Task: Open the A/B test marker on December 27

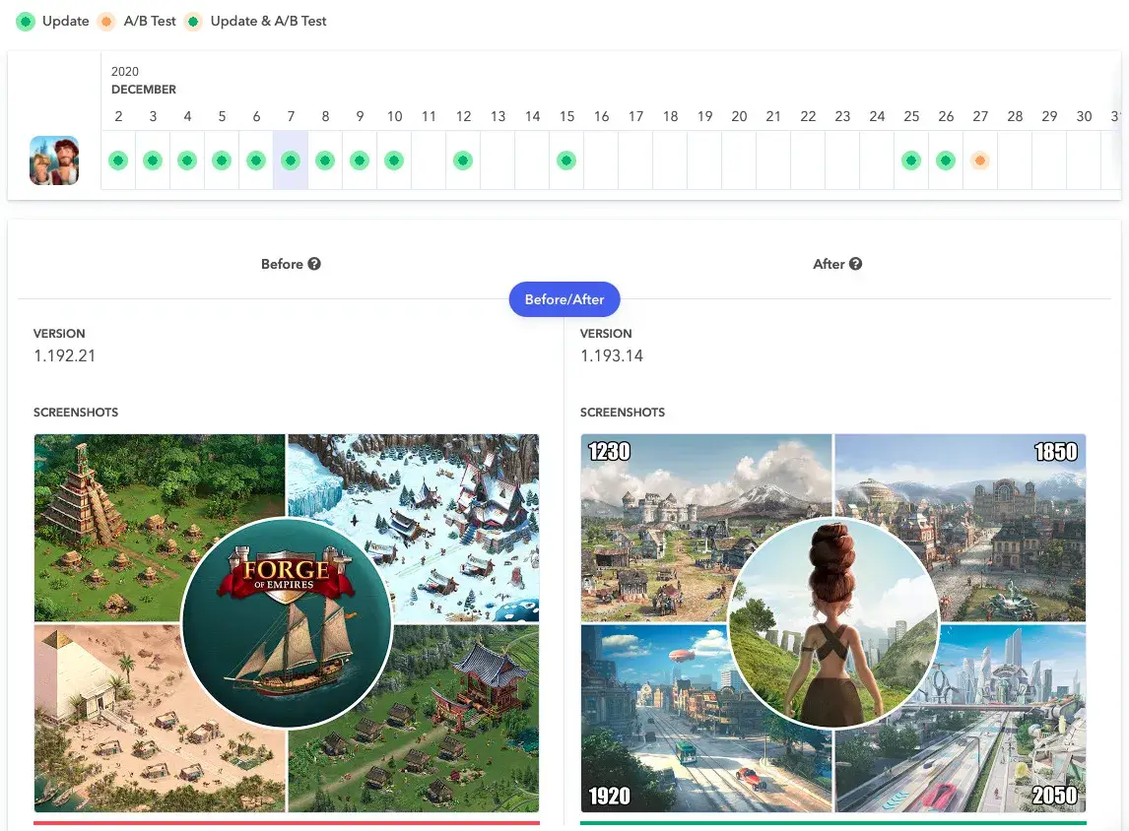Action: click(979, 160)
